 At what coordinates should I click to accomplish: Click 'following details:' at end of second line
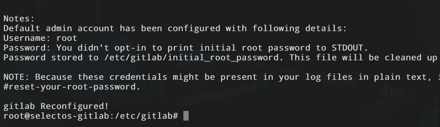tap(300, 28)
